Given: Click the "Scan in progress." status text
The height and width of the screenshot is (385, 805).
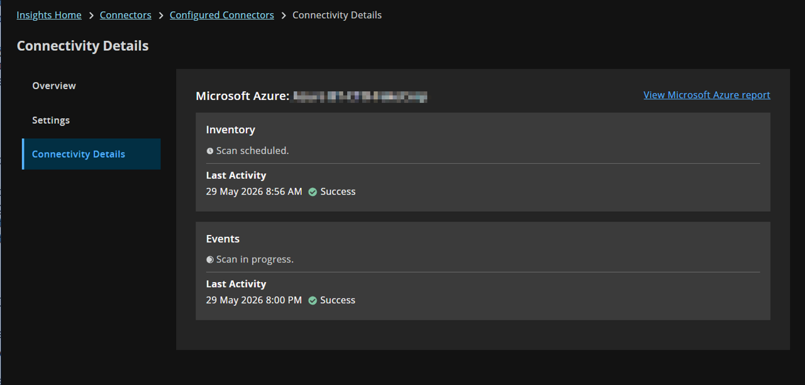Looking at the screenshot, I should (255, 259).
